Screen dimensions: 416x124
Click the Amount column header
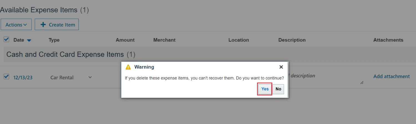(125, 40)
